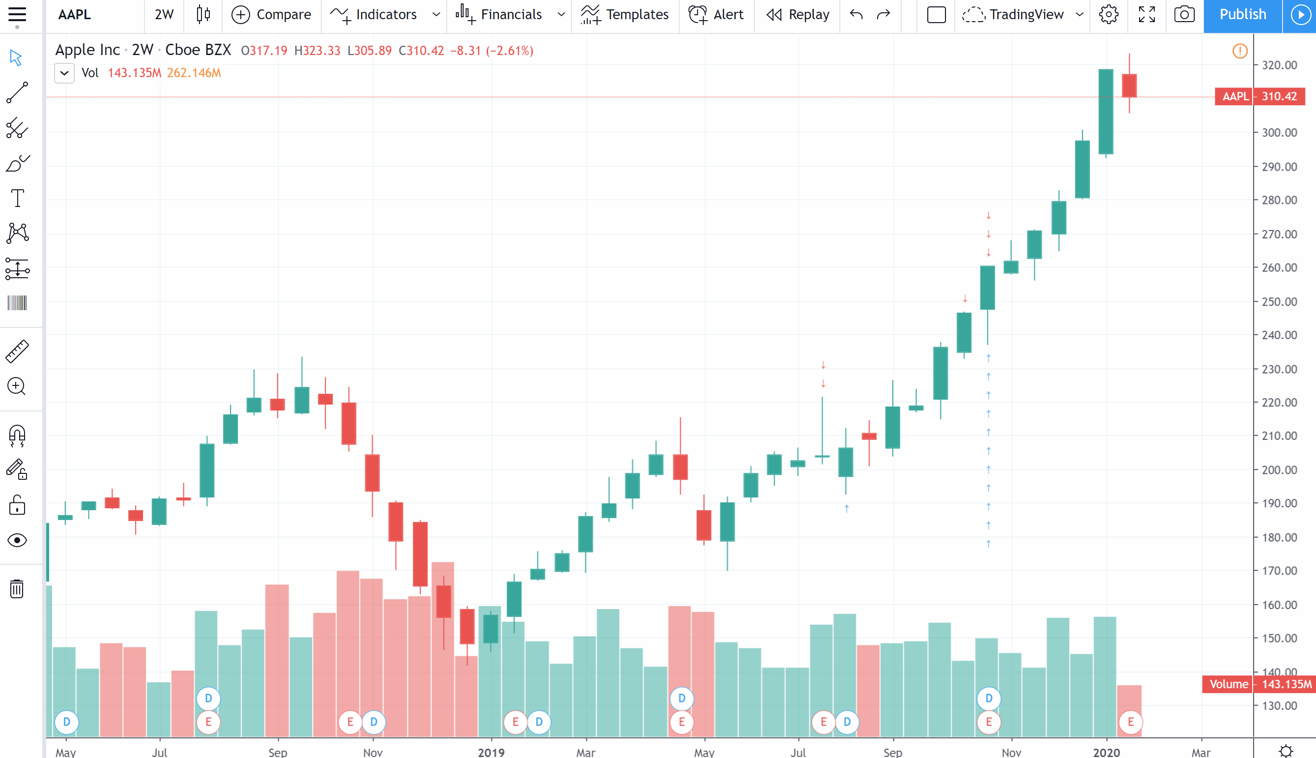Select the Text annotation tool

pos(17,198)
